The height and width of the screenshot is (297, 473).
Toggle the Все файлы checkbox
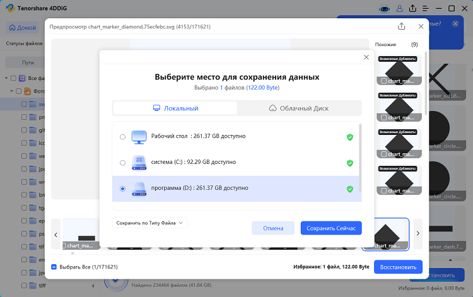coord(13,78)
